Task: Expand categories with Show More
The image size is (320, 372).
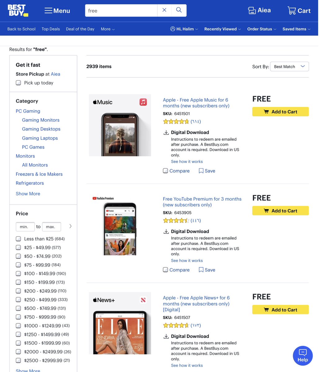Action: [28, 194]
